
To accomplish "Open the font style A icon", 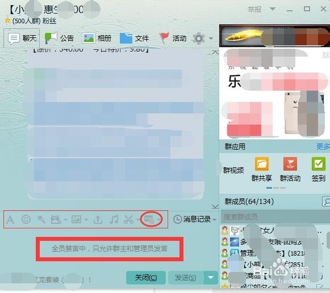I will 10,220.
